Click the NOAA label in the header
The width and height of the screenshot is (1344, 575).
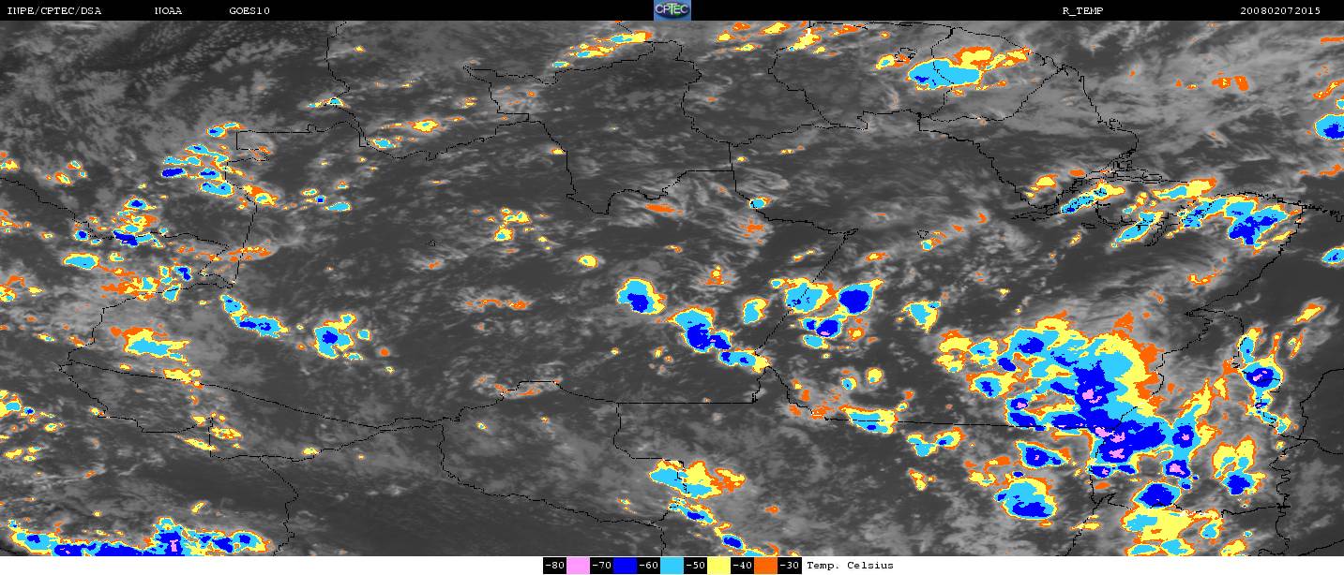tap(169, 10)
